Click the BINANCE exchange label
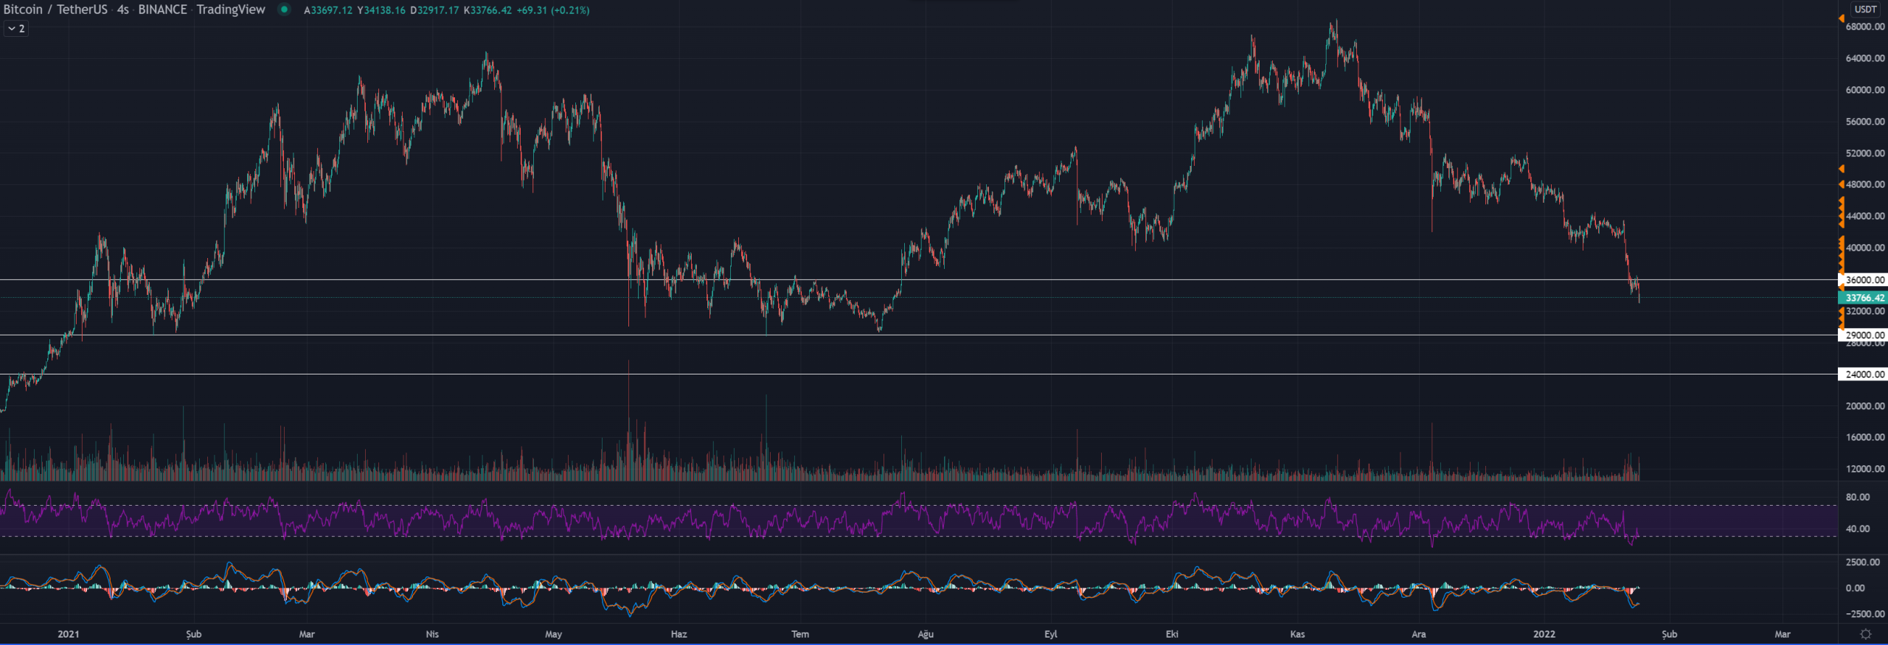This screenshot has width=1888, height=645. [162, 10]
